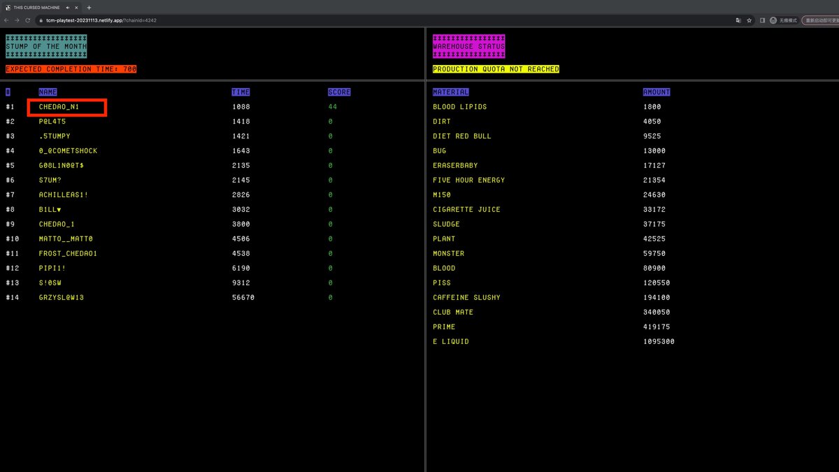Click the browser forward arrow
The image size is (839, 472).
17,20
